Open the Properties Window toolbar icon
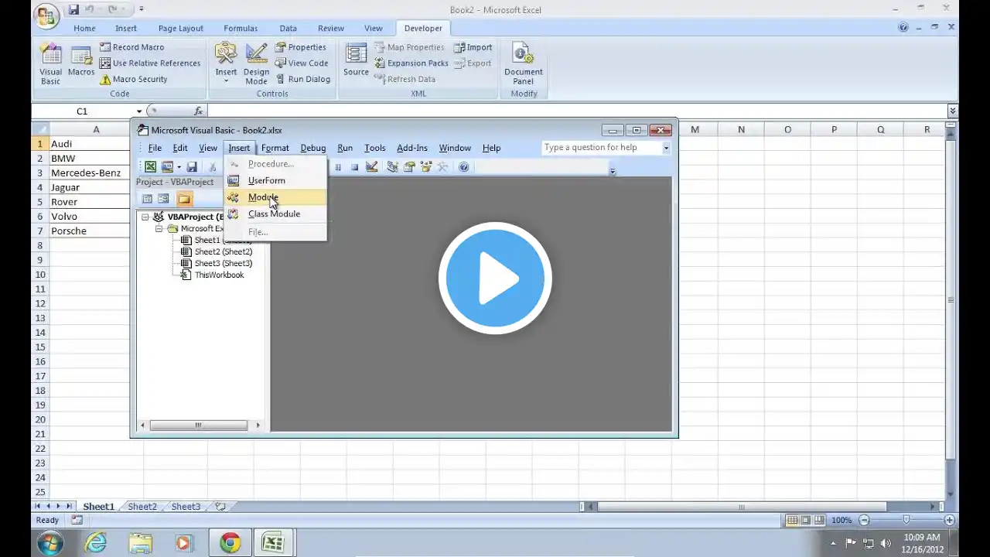Screen dimensions: 990x557 409,167
